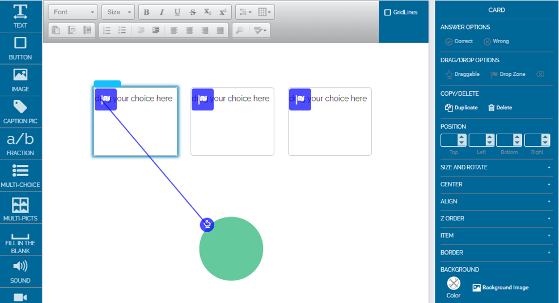The height and width of the screenshot is (303, 559).
Task: Decrease paragraph indent
Action: [141, 30]
